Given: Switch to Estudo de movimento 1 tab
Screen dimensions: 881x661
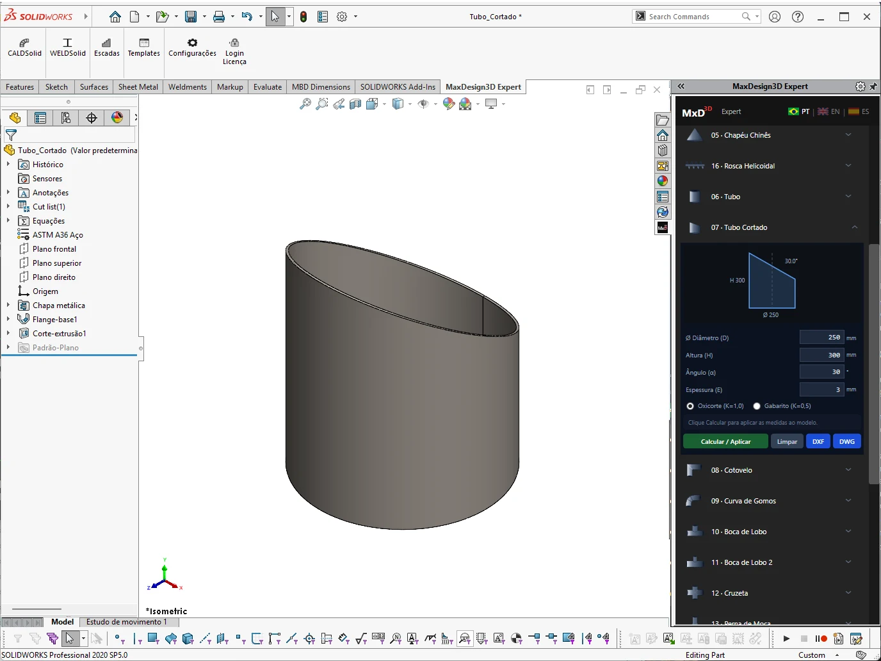Looking at the screenshot, I should coord(127,622).
